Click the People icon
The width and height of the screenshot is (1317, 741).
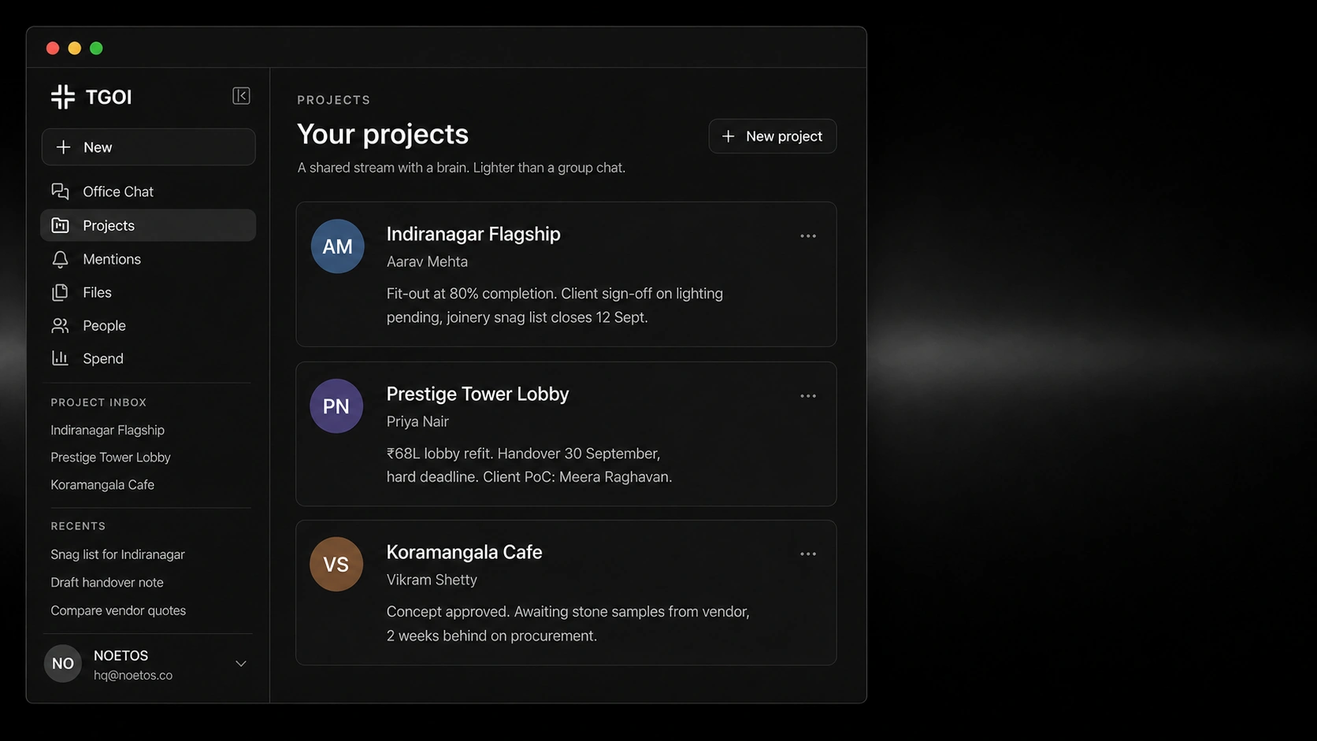tap(61, 325)
